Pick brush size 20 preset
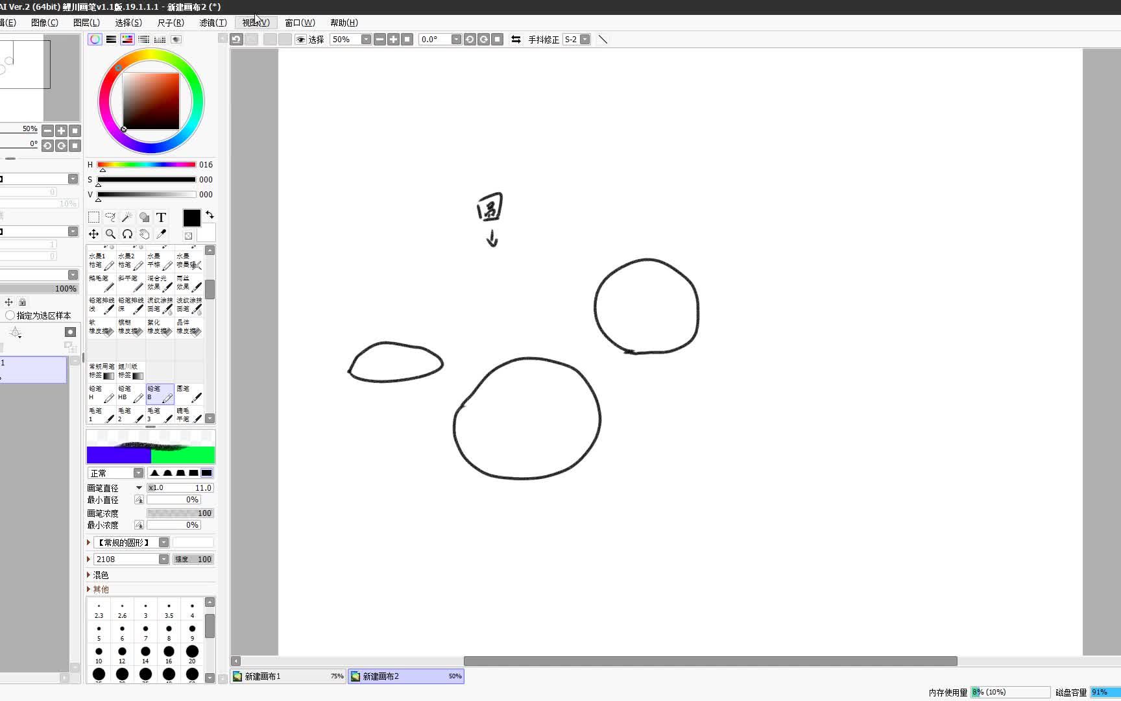The image size is (1121, 701). click(192, 654)
